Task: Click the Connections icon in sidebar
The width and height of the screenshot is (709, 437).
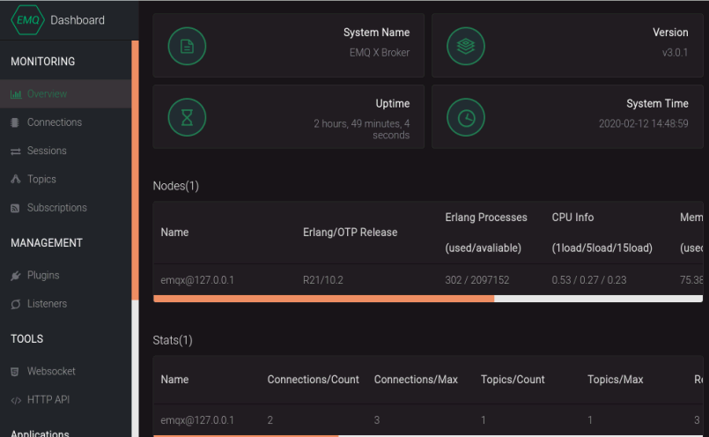Action: tap(15, 122)
